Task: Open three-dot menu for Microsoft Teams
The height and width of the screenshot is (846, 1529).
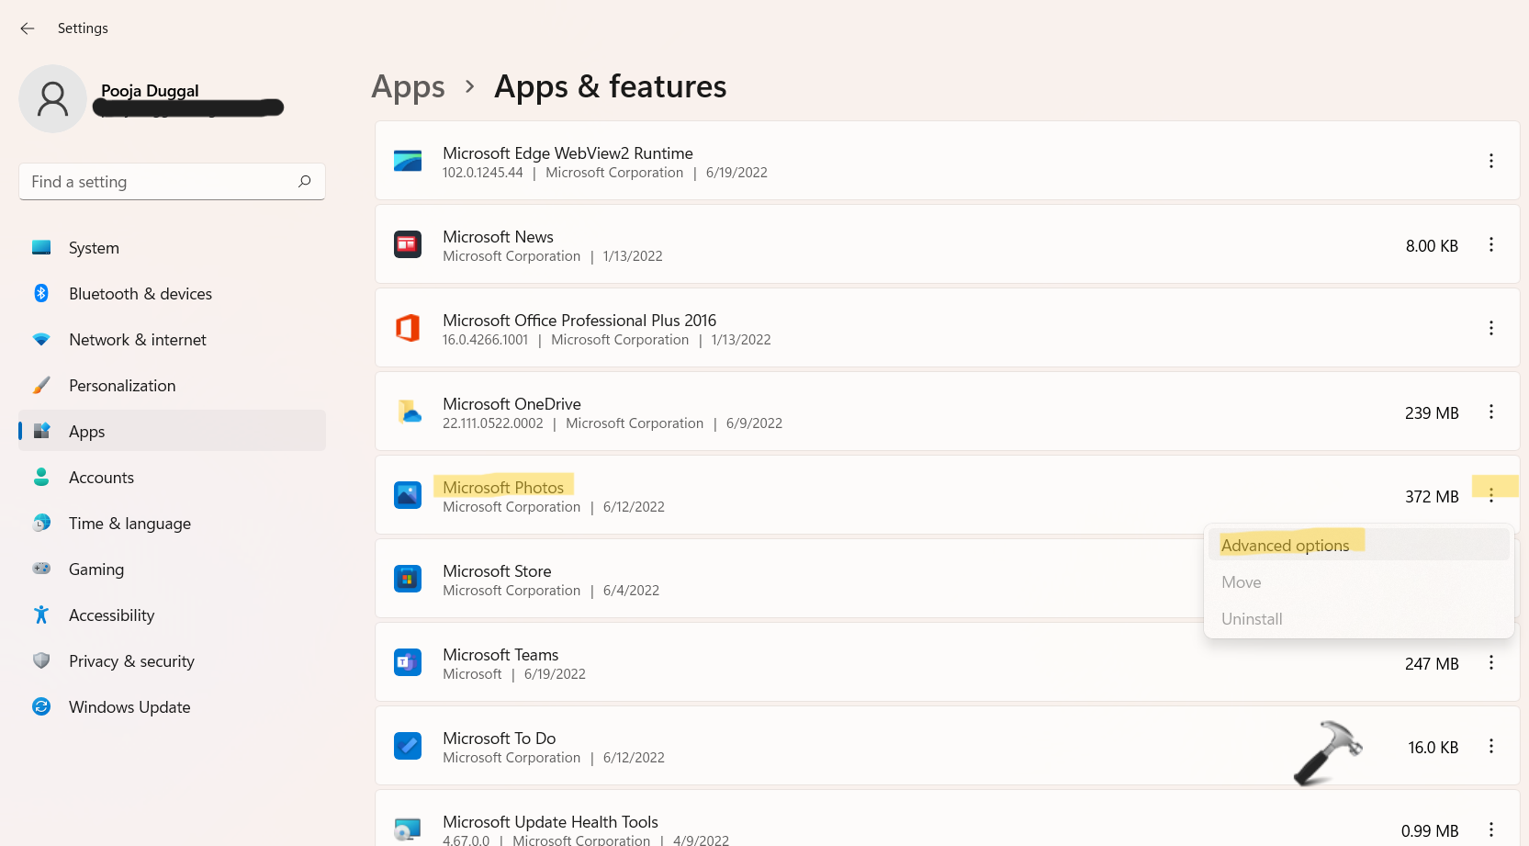Action: pos(1491,662)
